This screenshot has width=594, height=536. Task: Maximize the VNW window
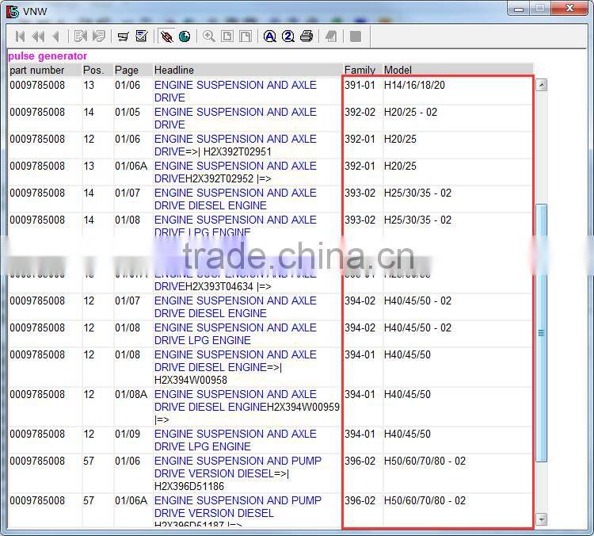540,9
